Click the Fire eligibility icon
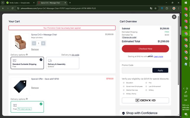This screenshot has width=190, height=118. [x=146, y=83]
